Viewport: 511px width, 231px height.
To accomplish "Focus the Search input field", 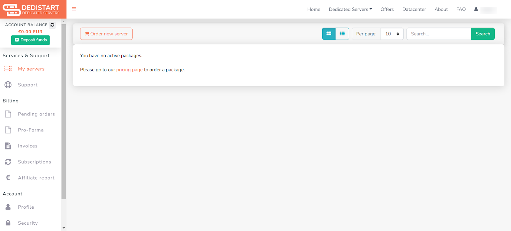I will click(439, 34).
